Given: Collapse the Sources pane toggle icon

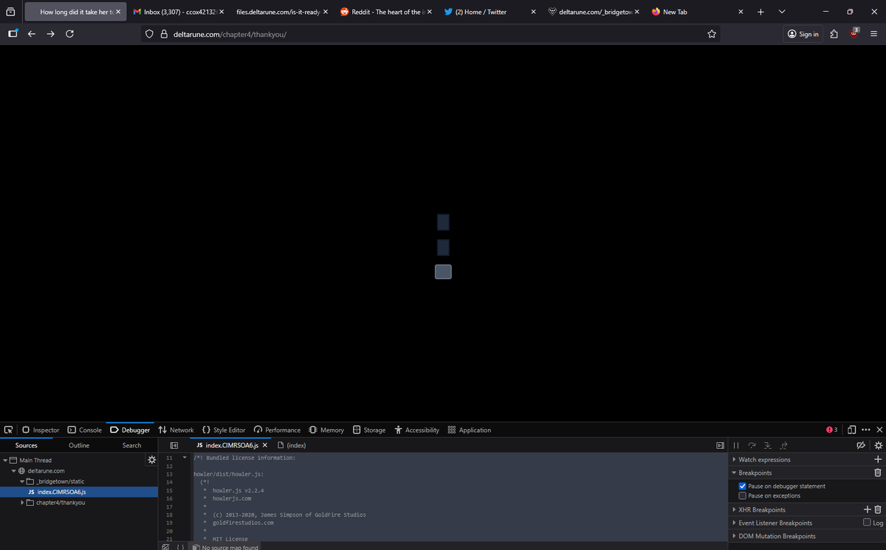Looking at the screenshot, I should click(174, 445).
